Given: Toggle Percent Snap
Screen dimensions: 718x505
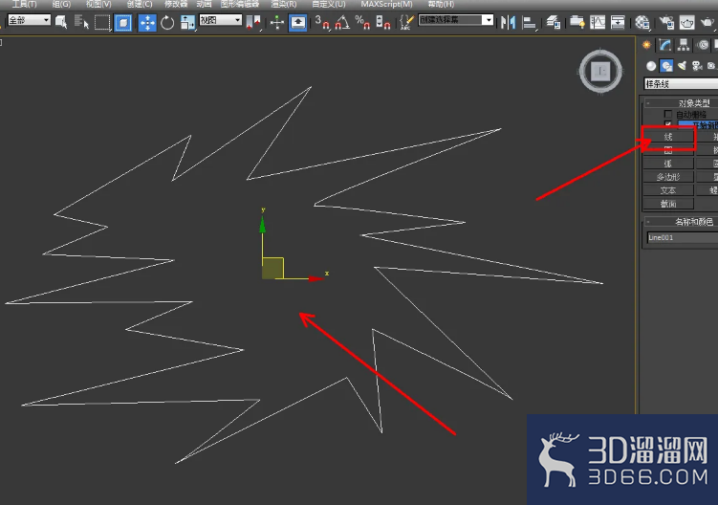Looking at the screenshot, I should point(362,22).
